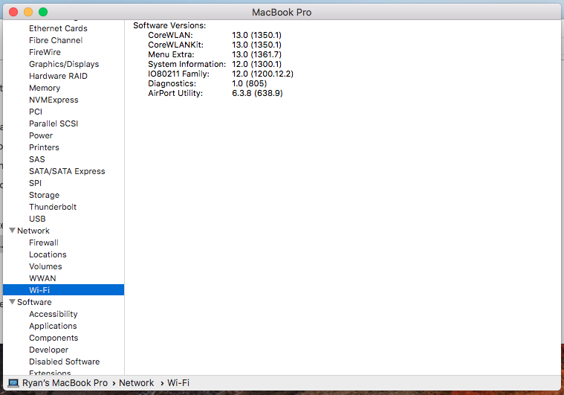Select Applications under Software
The width and height of the screenshot is (564, 395).
53,326
